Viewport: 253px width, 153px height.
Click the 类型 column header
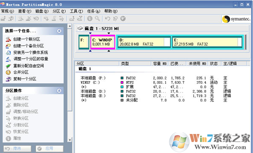(135, 64)
